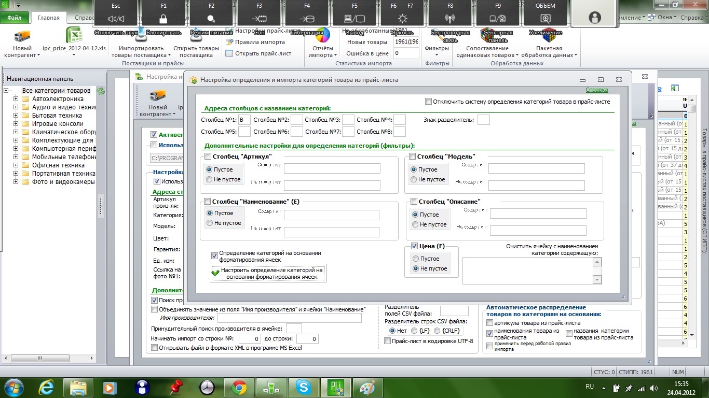Open the Windows Start menu
Viewport: 709px width, 398px height.
(x=13, y=387)
